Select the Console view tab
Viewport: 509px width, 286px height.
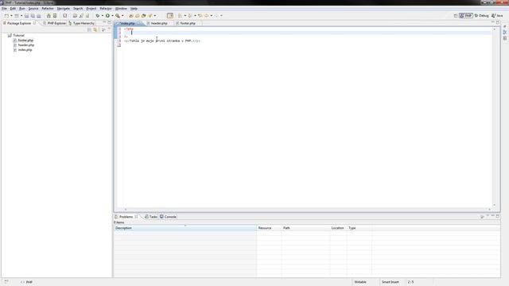pos(168,217)
